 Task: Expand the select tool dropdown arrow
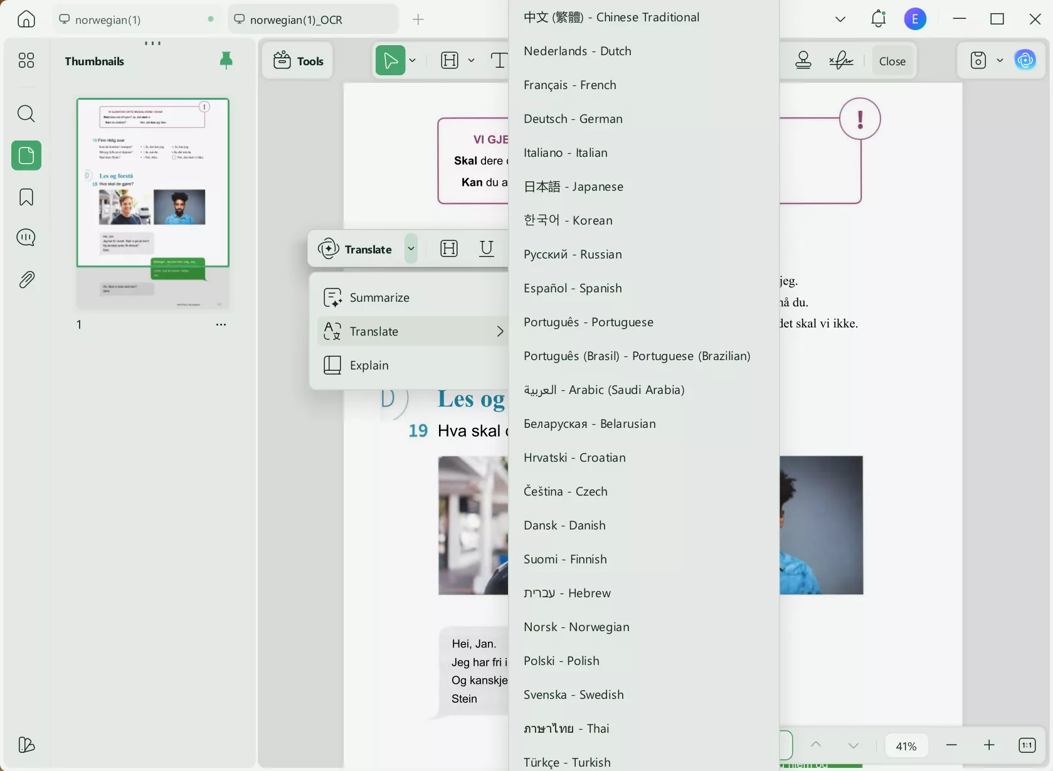click(413, 60)
